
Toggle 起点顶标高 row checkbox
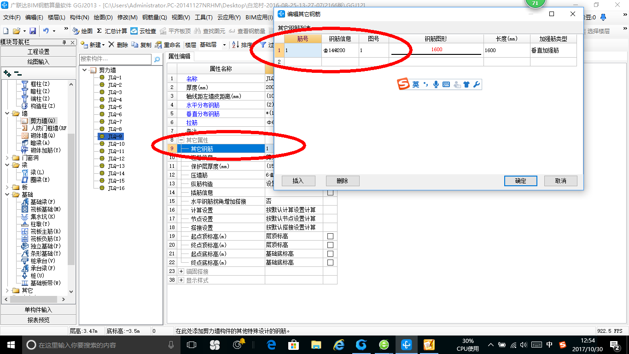click(x=330, y=236)
